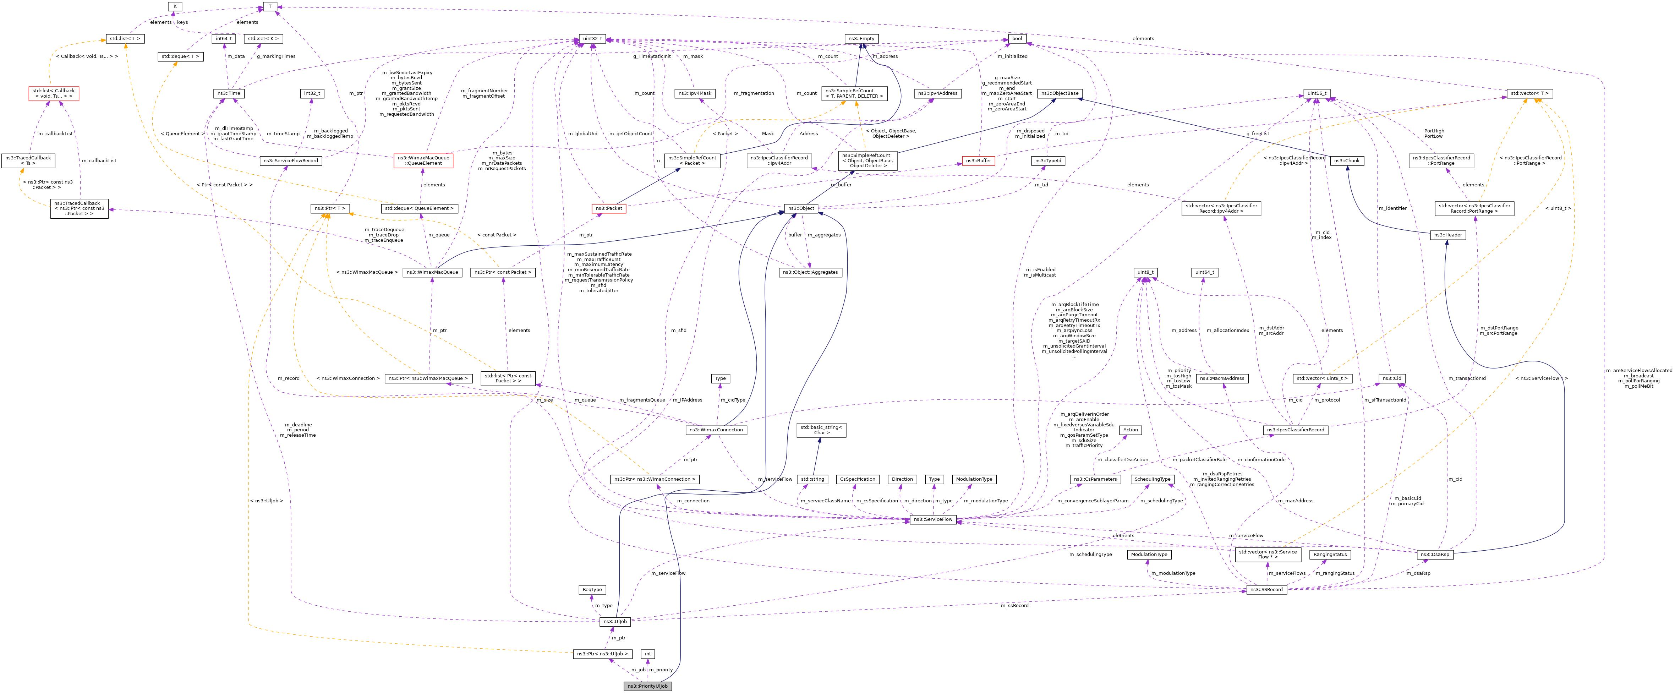Click the ns3::Object::Aggregates node
The image size is (1675, 693).
(810, 272)
